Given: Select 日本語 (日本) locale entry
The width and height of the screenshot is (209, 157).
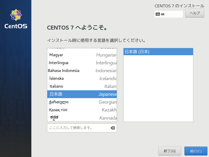Looking at the screenshot, I should point(158,52).
